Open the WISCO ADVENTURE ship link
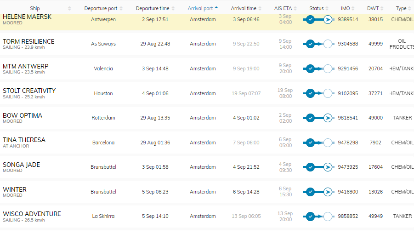This screenshot has height=234, width=414. (32, 214)
